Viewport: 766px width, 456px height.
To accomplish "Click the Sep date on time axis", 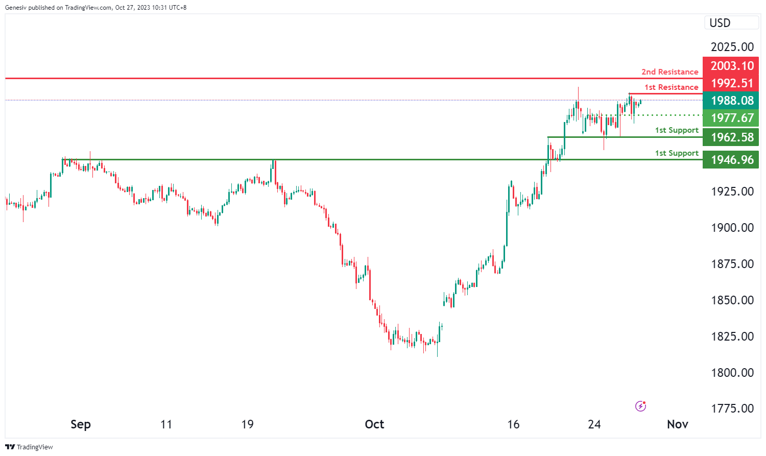I will (x=81, y=424).
